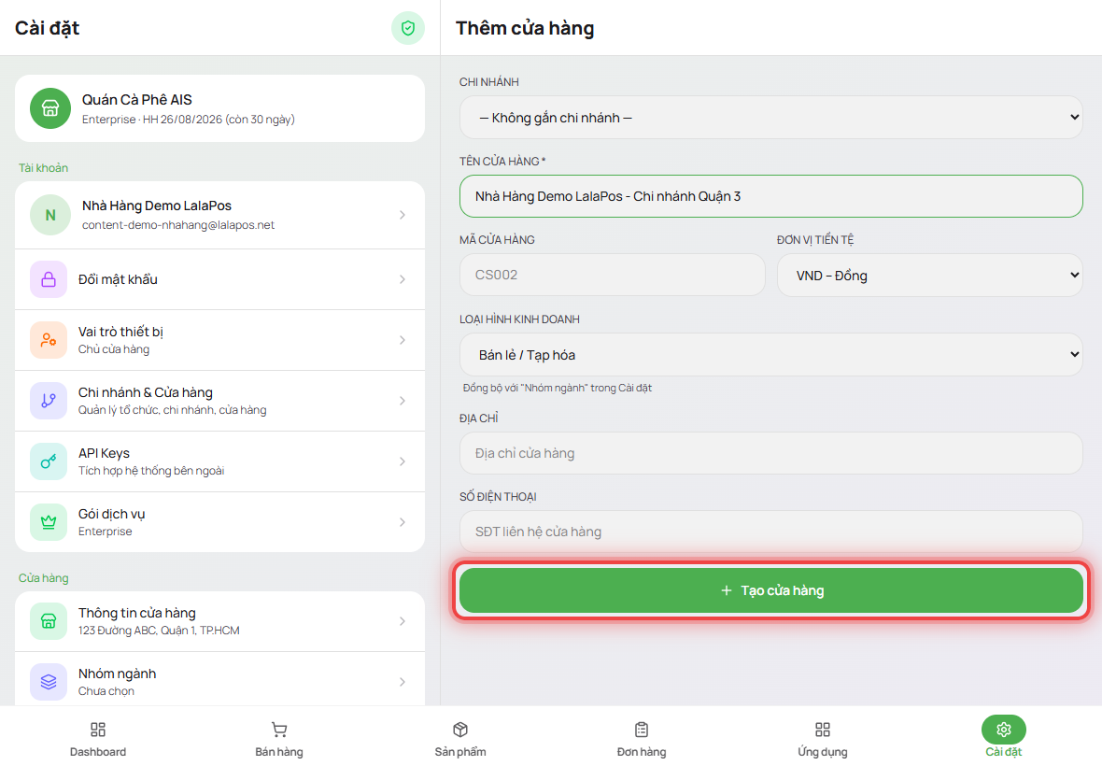
Task: Click the Địa chỉ cửa hàng input field
Action: (x=771, y=453)
